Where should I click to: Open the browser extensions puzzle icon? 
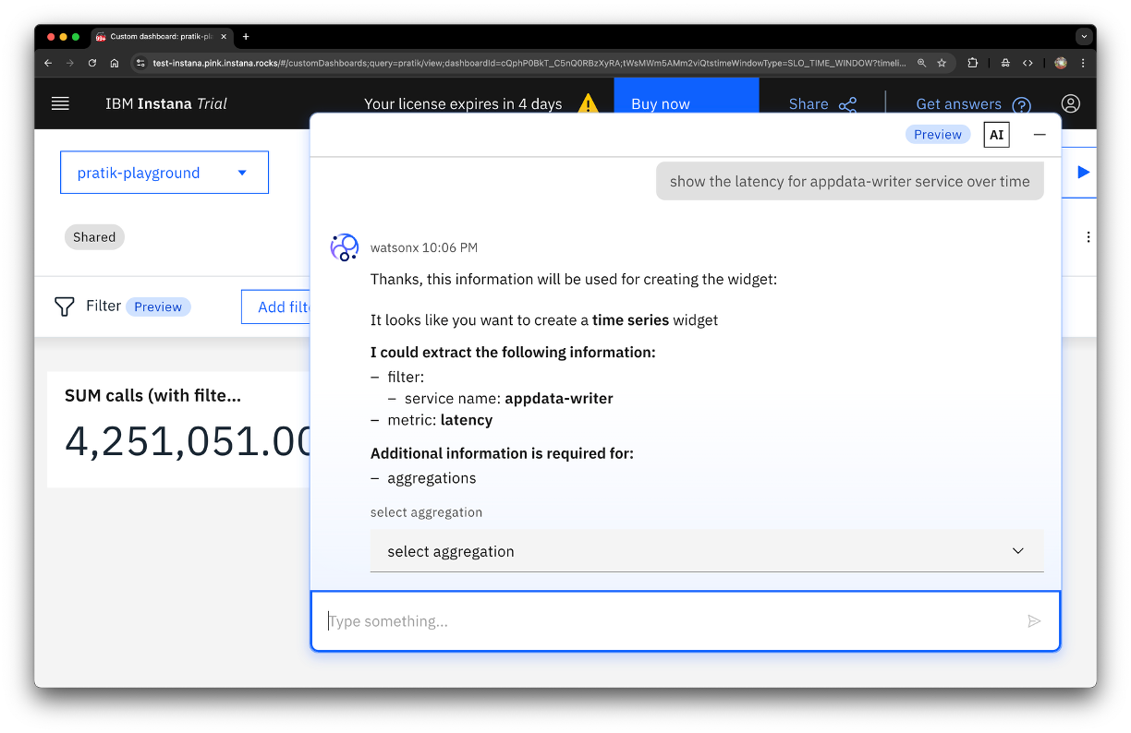coord(973,63)
